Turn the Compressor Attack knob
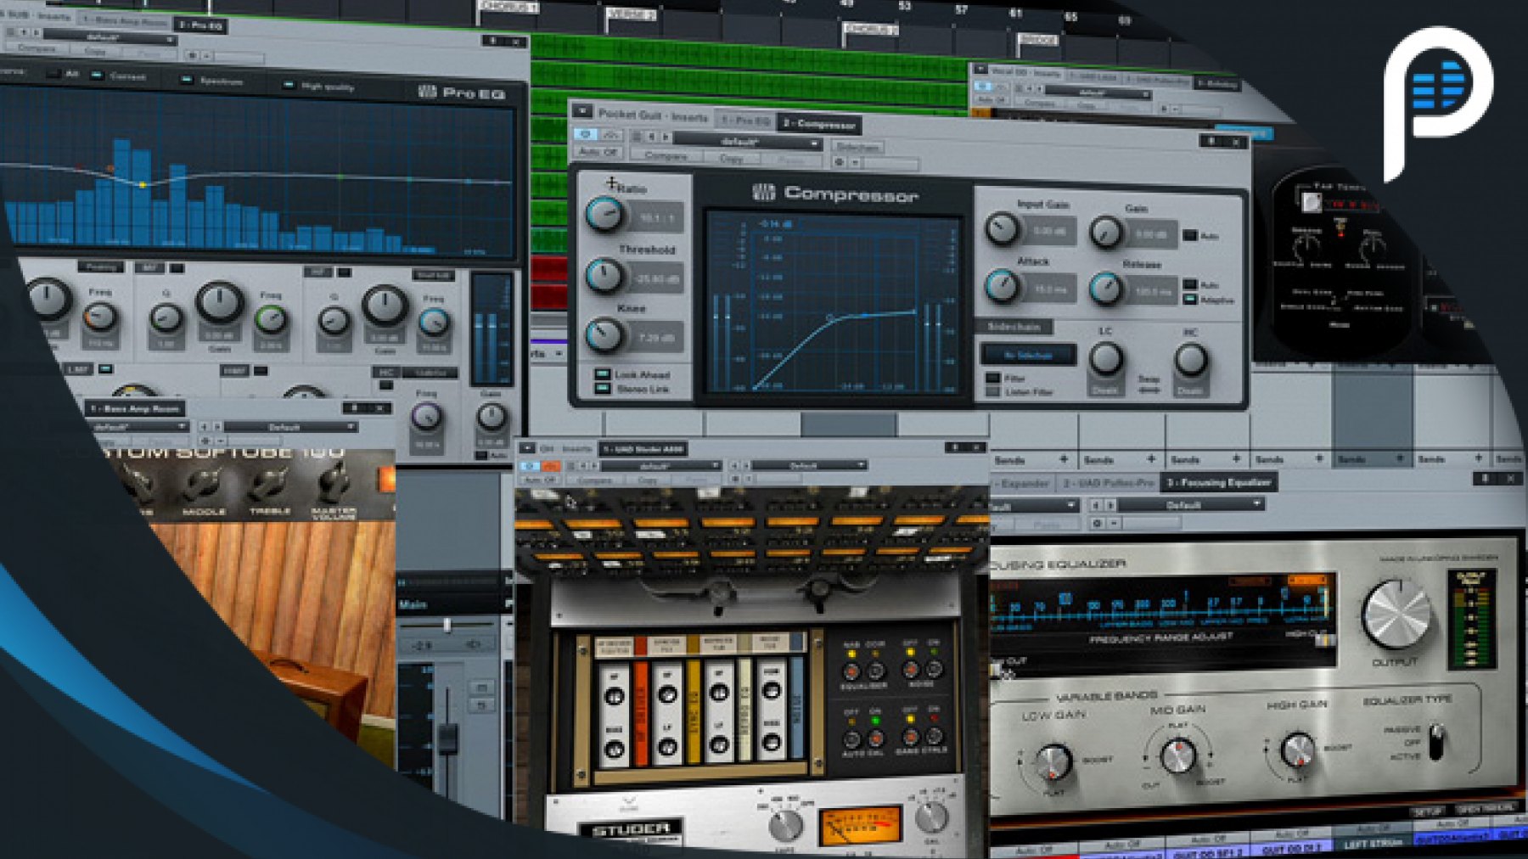1528x859 pixels. click(1002, 287)
